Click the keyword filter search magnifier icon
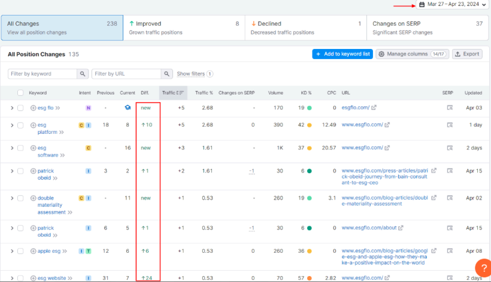This screenshot has height=282, width=491. click(x=83, y=74)
